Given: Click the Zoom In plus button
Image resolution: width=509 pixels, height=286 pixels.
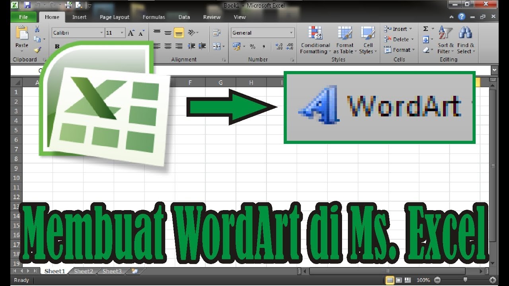Looking at the screenshot, I should [493, 280].
